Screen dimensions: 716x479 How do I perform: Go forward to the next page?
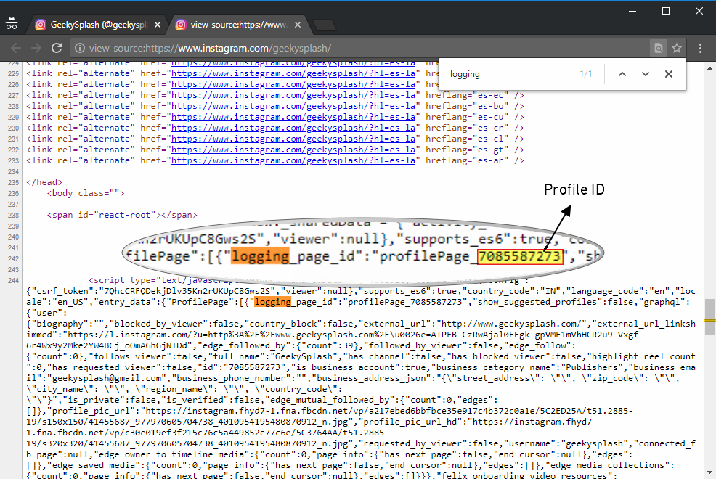coord(36,48)
